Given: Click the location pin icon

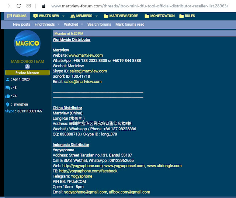Looking at the screenshot, I should [x=7, y=105].
